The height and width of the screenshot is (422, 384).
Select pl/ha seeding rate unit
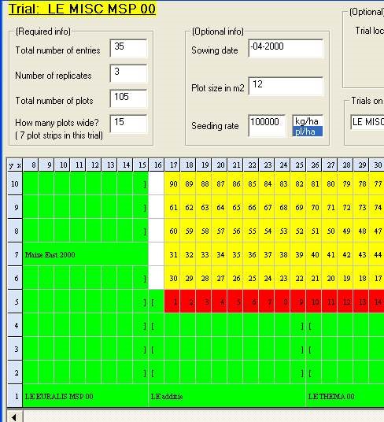308,131
